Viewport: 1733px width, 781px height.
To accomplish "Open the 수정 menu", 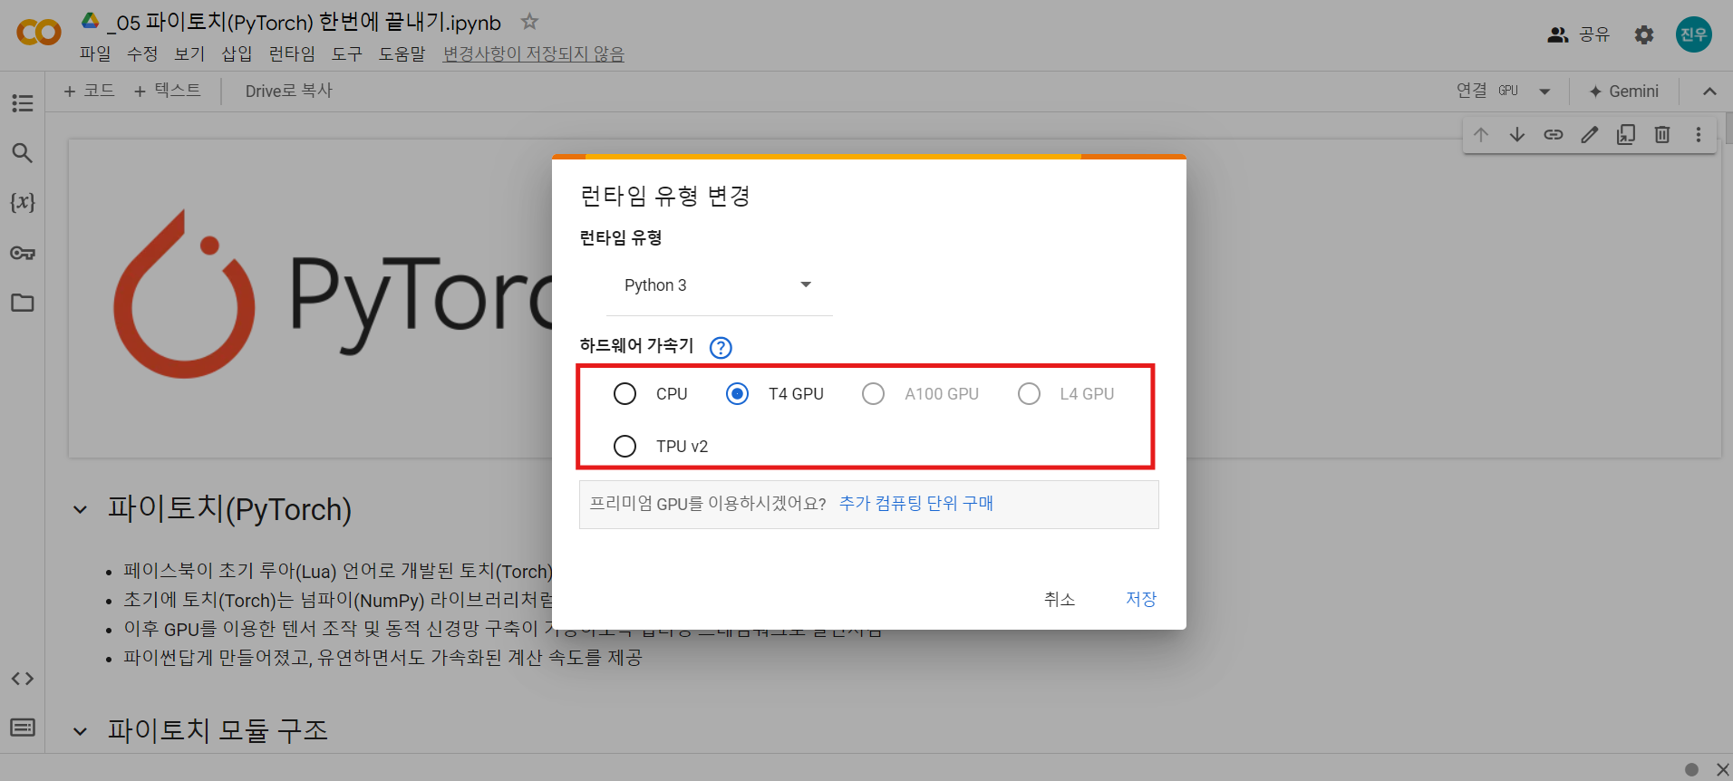I will 142,54.
